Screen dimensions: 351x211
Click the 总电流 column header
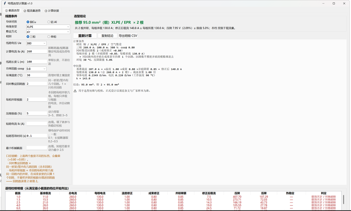tap(73, 193)
